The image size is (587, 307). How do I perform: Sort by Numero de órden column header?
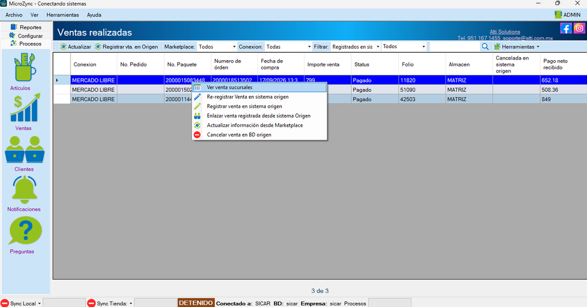click(234, 64)
